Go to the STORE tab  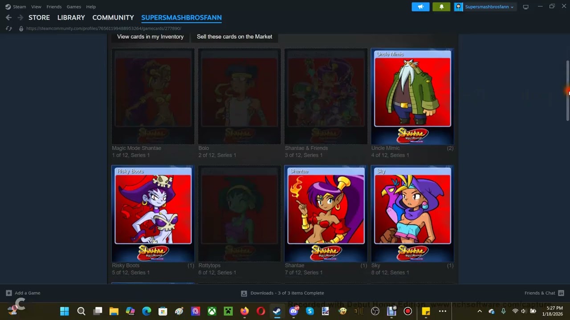[39, 17]
